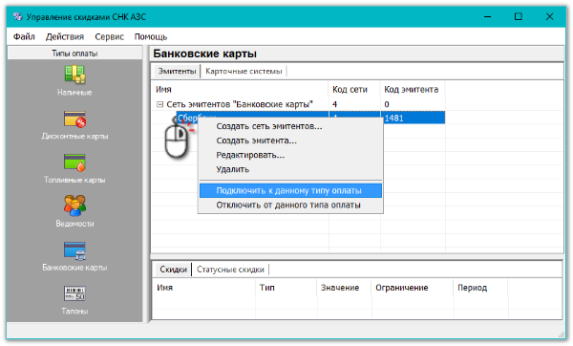The width and height of the screenshot is (573, 346).
Task: Click the Код эмитента column header
Action: pos(413,89)
